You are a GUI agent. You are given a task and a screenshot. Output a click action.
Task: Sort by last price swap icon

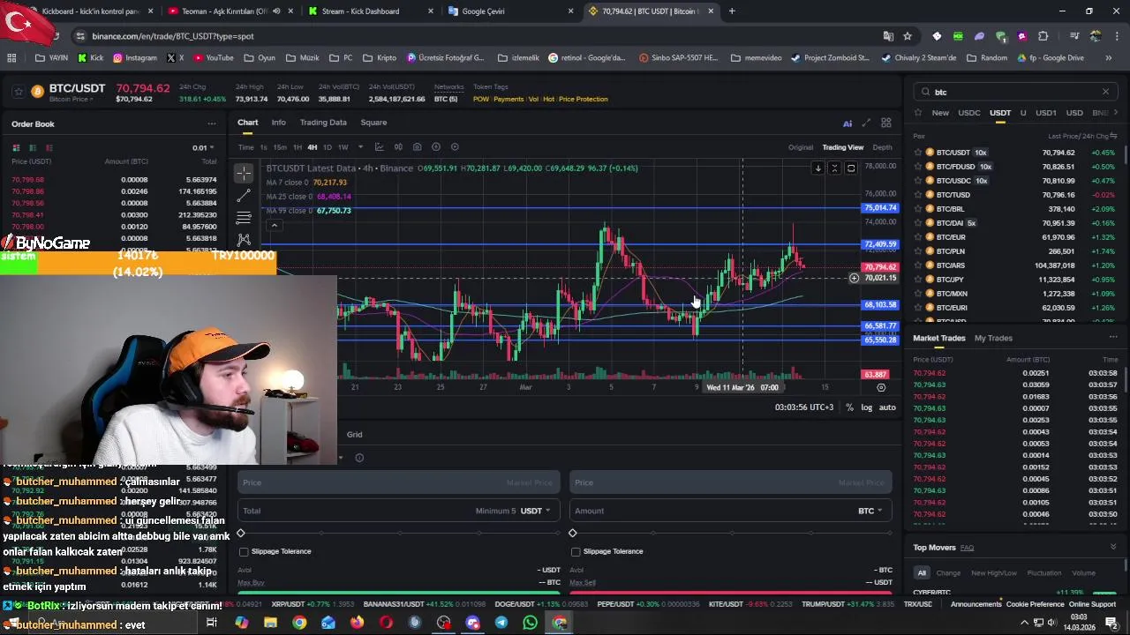click(x=1113, y=136)
